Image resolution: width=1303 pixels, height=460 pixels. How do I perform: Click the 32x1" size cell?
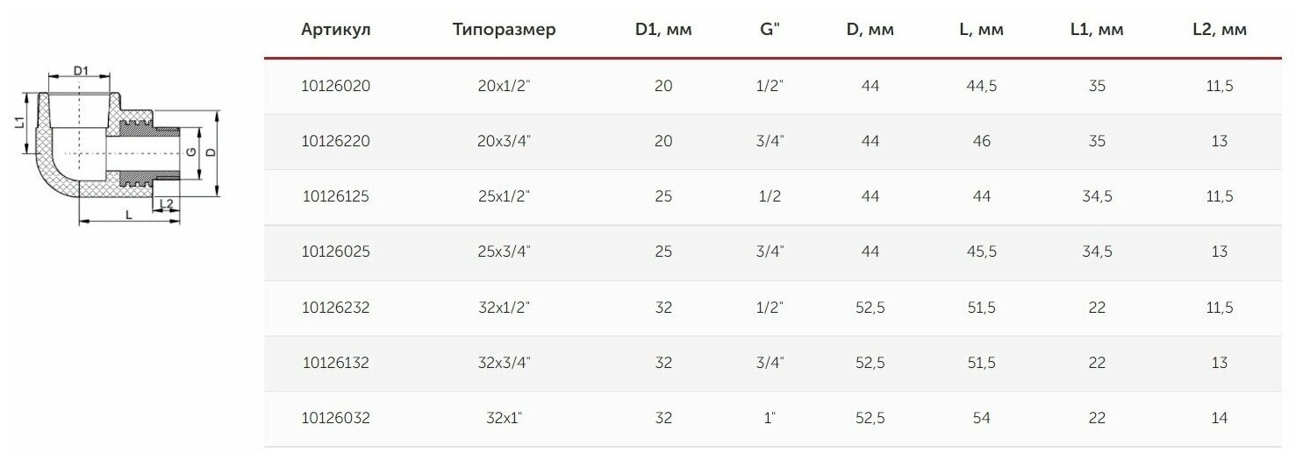pos(505,418)
